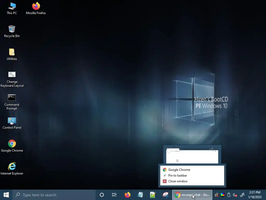Open Cortana circle button
This screenshot has height=200, width=266.
click(x=102, y=195)
